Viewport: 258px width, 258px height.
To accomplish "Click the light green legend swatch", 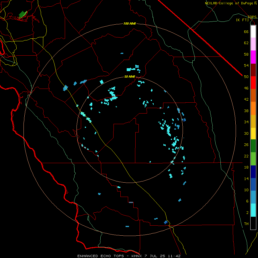I will 253,159.
